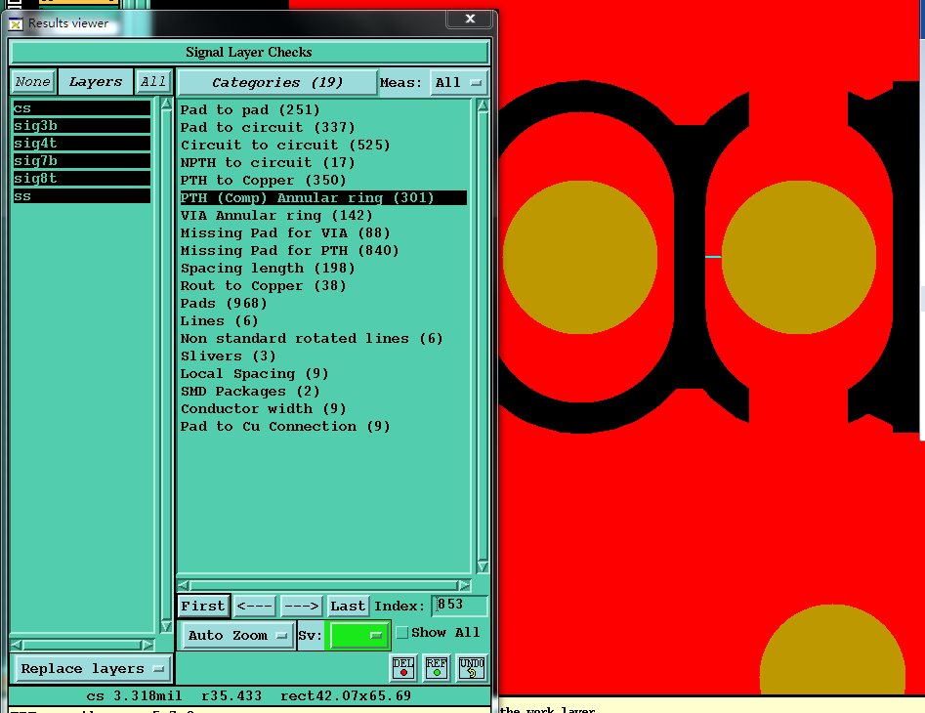This screenshot has height=713, width=925.
Task: Select Rout to Copper (38) category
Action: coord(263,286)
